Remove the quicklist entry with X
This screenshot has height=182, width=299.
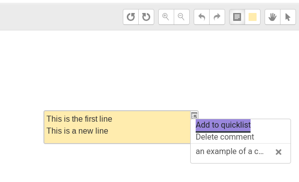(x=279, y=152)
